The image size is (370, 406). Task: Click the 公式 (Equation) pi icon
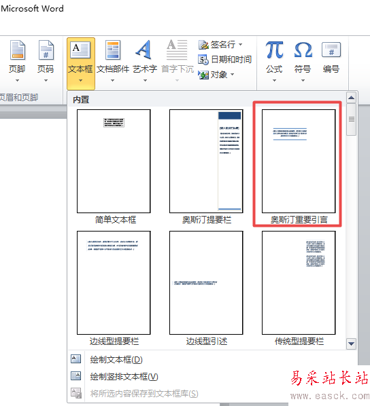[274, 50]
